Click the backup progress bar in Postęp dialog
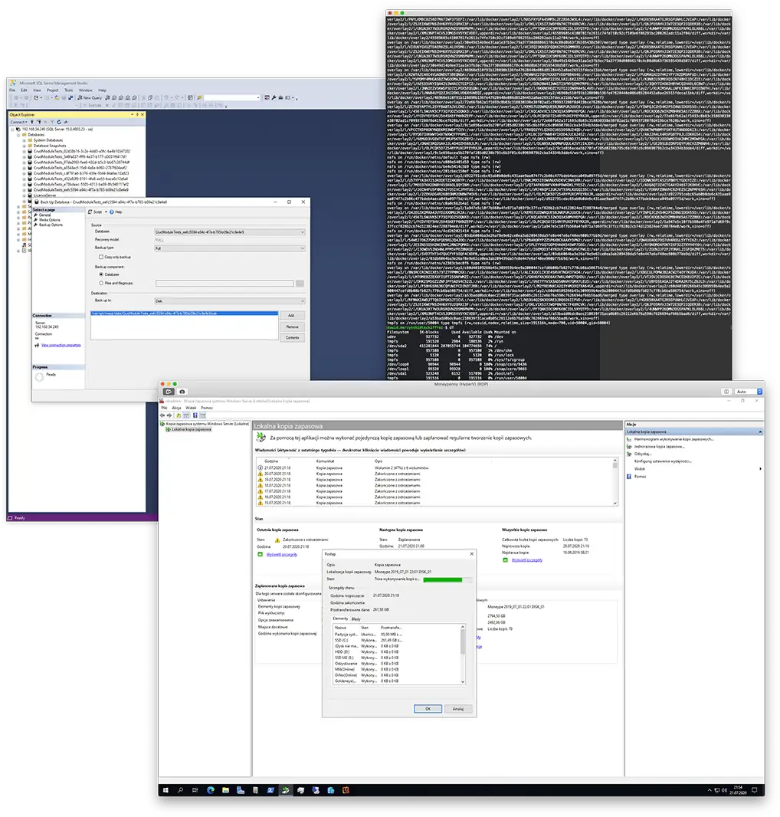Viewport: 780px width, 817px height. (447, 579)
